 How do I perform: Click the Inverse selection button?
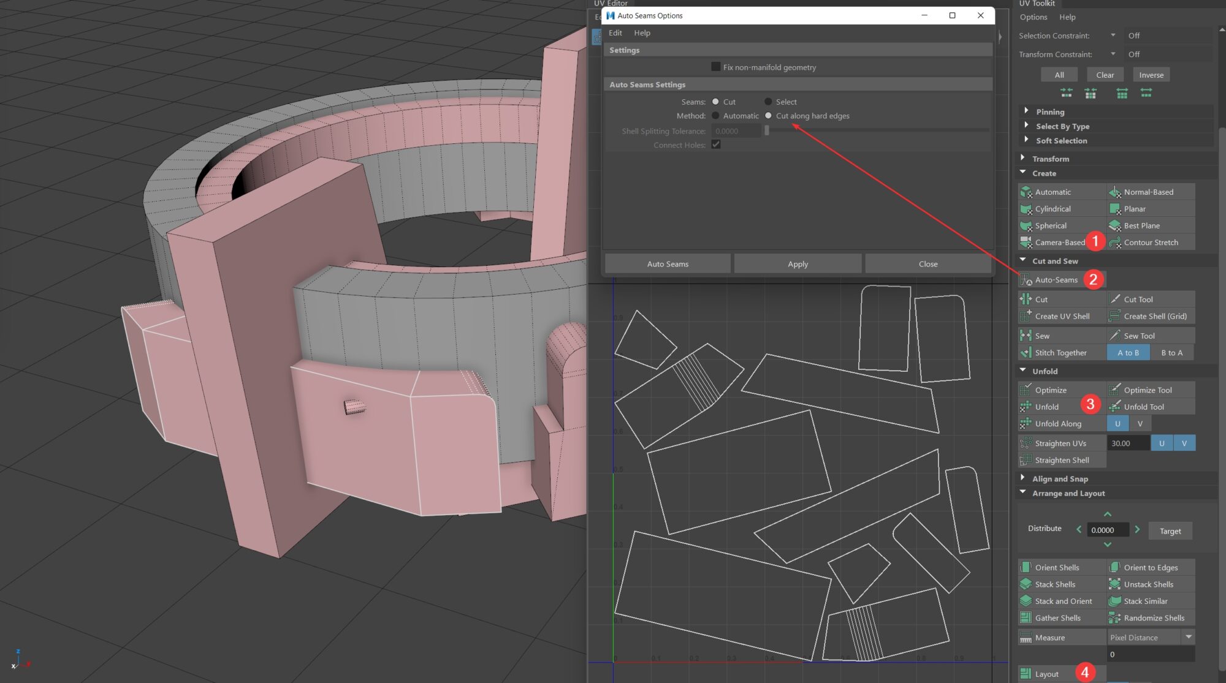click(1151, 75)
